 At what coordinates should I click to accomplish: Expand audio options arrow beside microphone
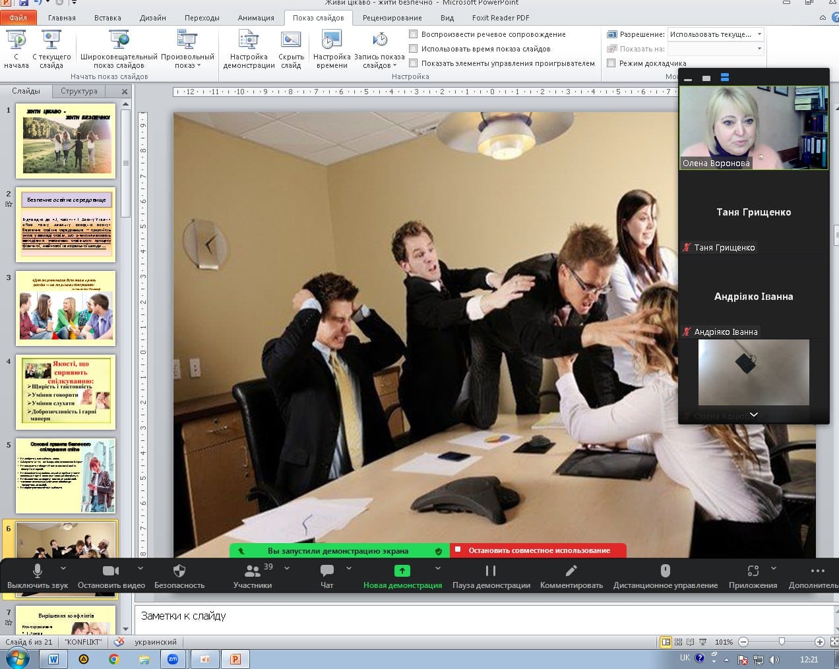click(x=63, y=568)
